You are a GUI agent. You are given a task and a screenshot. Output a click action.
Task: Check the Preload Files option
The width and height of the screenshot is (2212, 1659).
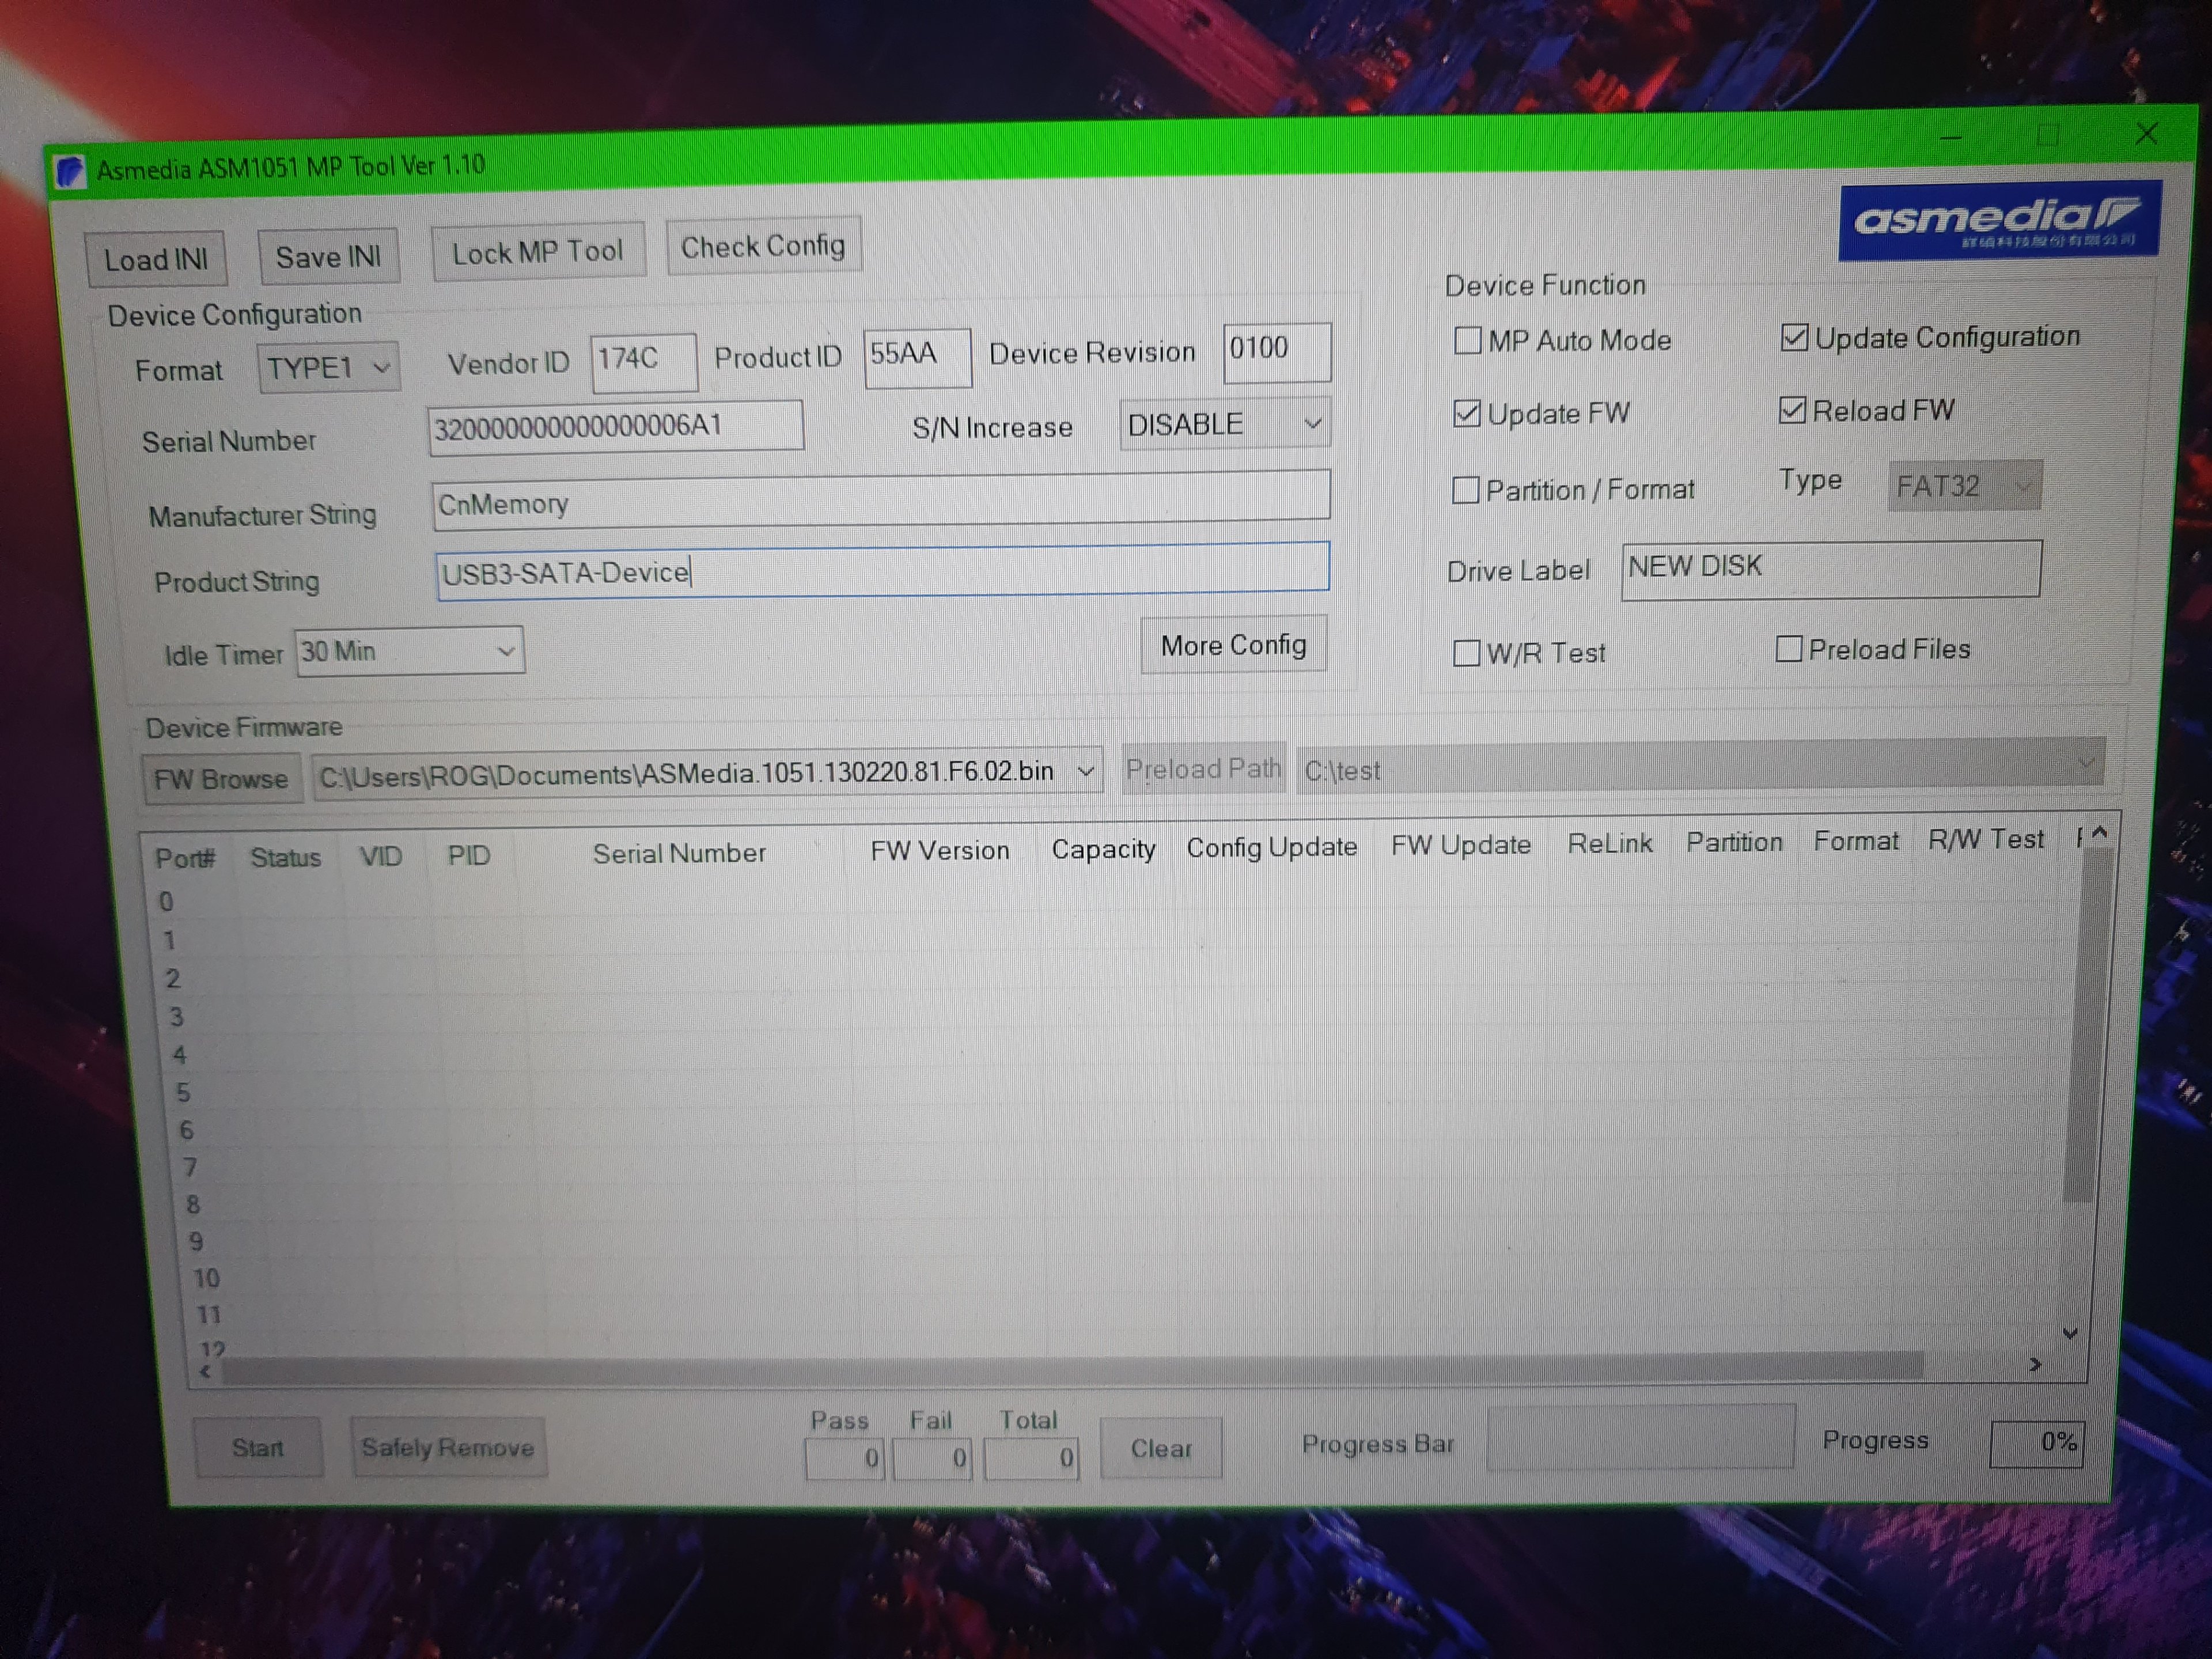point(1788,649)
